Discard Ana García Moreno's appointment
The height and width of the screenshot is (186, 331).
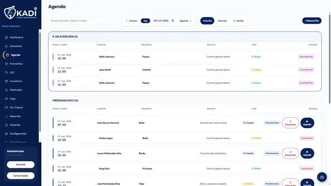(291, 123)
